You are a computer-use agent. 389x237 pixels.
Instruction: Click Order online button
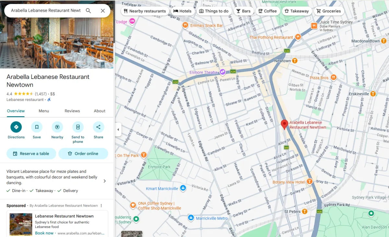tap(83, 154)
